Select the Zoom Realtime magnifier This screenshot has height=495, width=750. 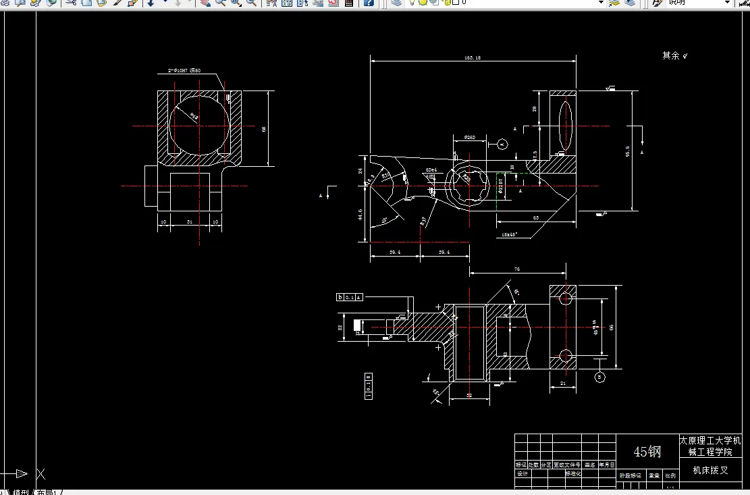tap(221, 3)
